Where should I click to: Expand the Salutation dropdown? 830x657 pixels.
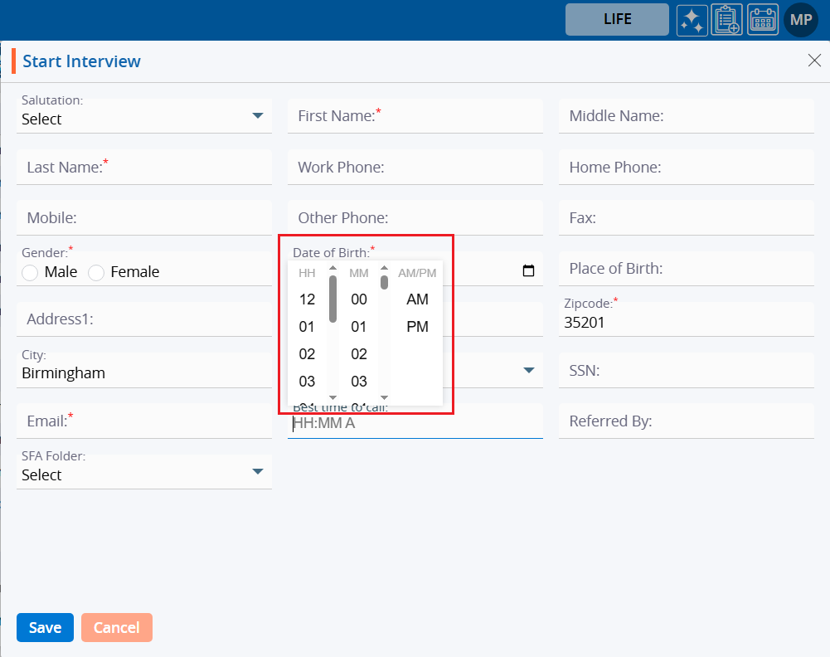point(257,115)
